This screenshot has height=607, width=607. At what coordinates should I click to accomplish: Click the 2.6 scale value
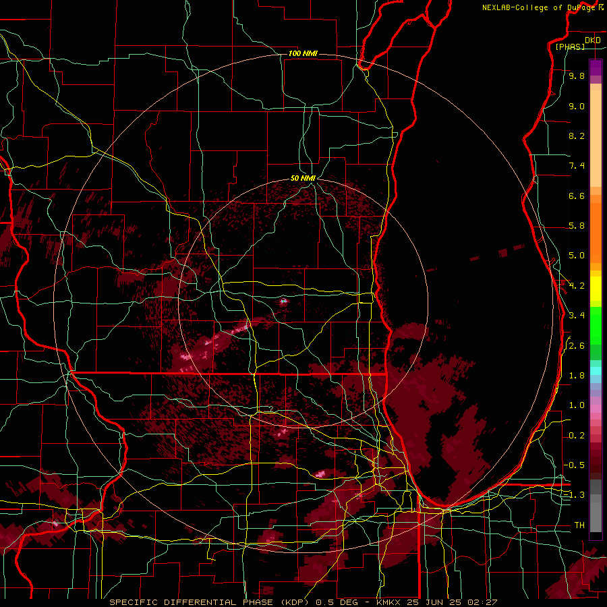point(577,346)
